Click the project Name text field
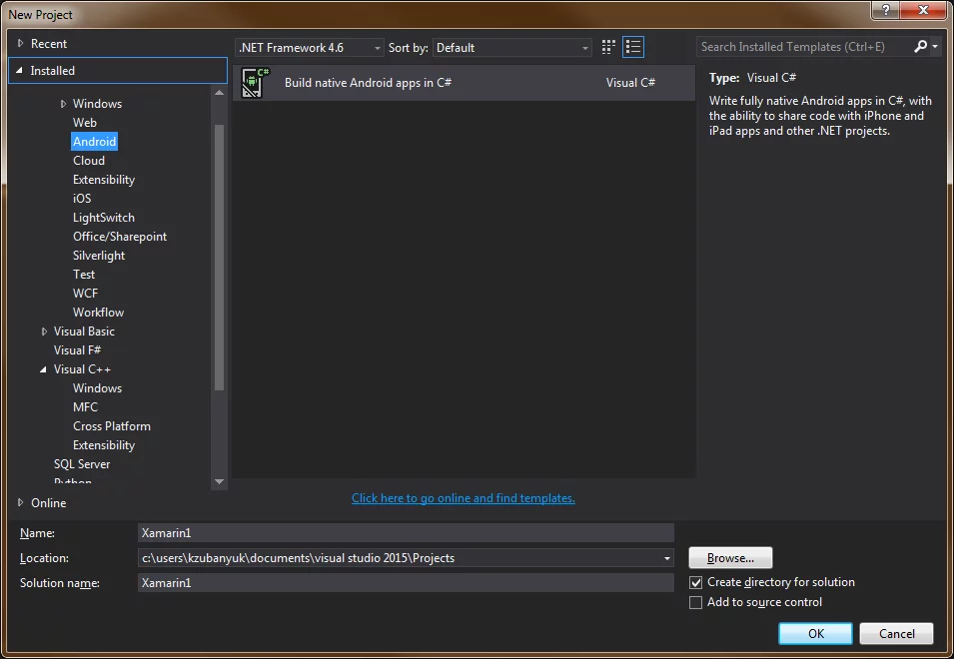 (x=406, y=533)
